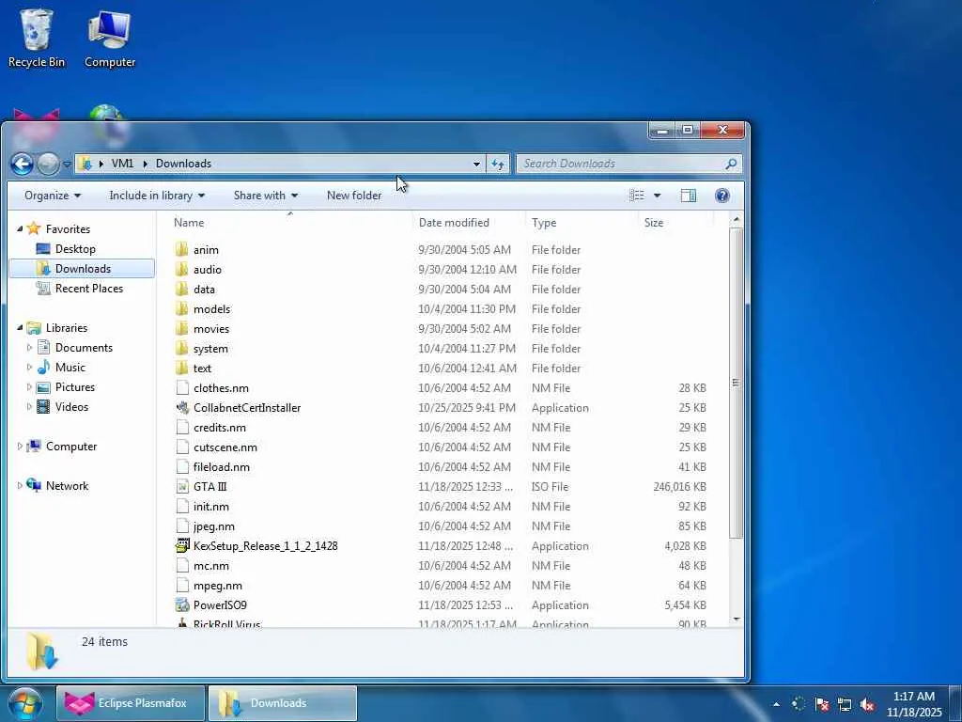
Task: Click the search magnifier icon
Action: coord(731,164)
